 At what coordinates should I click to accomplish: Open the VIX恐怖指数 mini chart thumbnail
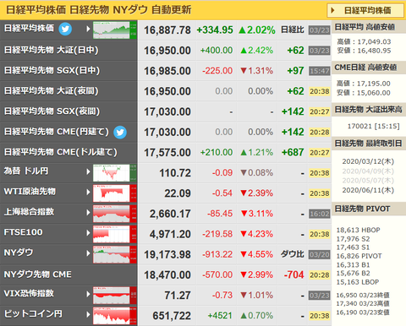coord(115,296)
